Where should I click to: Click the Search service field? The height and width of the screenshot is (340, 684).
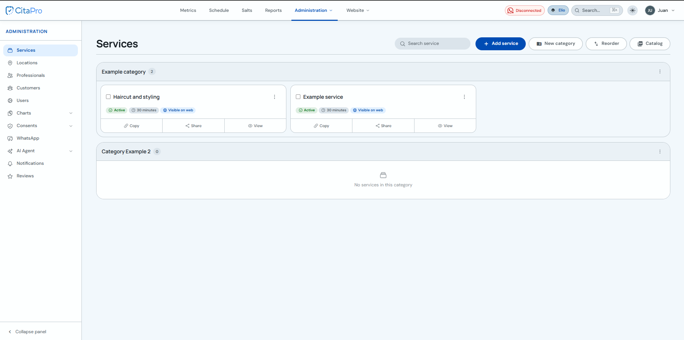[432, 43]
